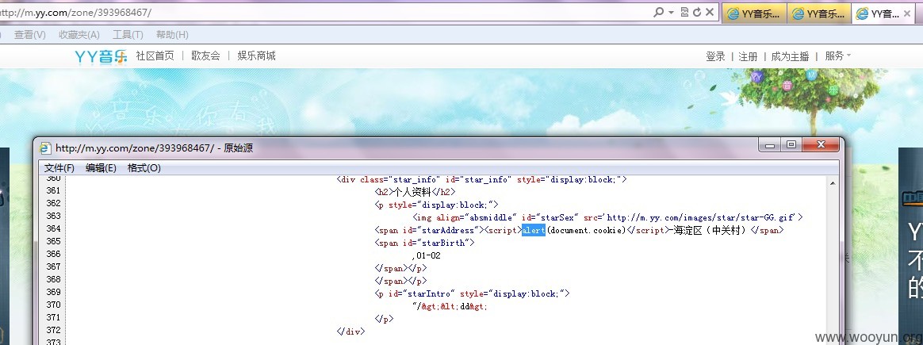Image resolution: width=923 pixels, height=345 pixels.
Task: Click the star_info div tag line
Action: pyautogui.click(x=481, y=179)
